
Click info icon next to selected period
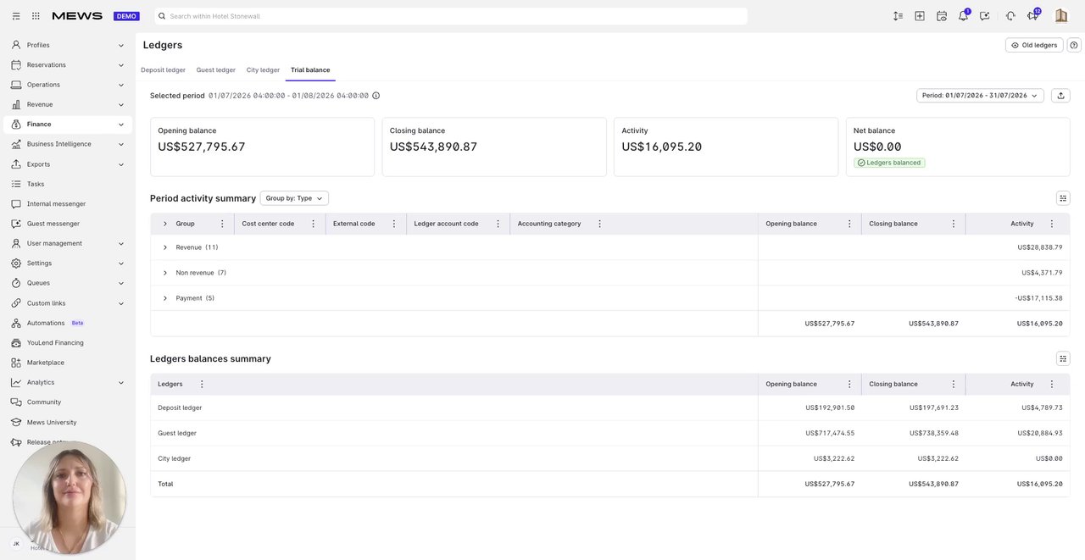point(376,96)
